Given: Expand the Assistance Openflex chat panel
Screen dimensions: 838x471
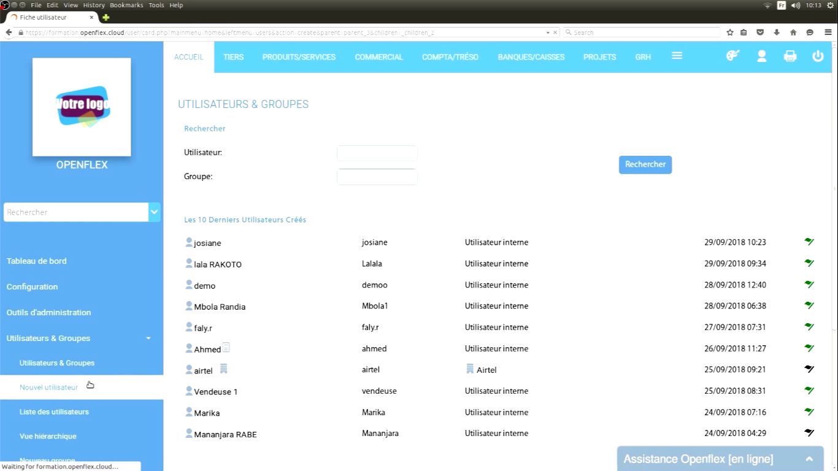Looking at the screenshot, I should pos(809,459).
